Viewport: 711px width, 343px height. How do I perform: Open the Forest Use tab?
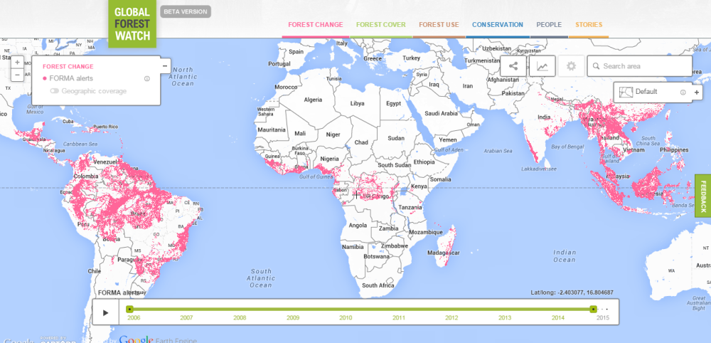click(x=439, y=25)
